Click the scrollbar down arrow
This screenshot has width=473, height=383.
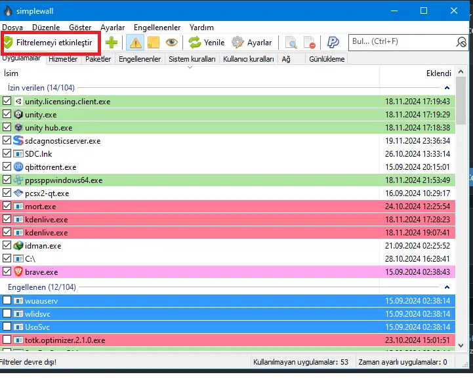pos(461,346)
